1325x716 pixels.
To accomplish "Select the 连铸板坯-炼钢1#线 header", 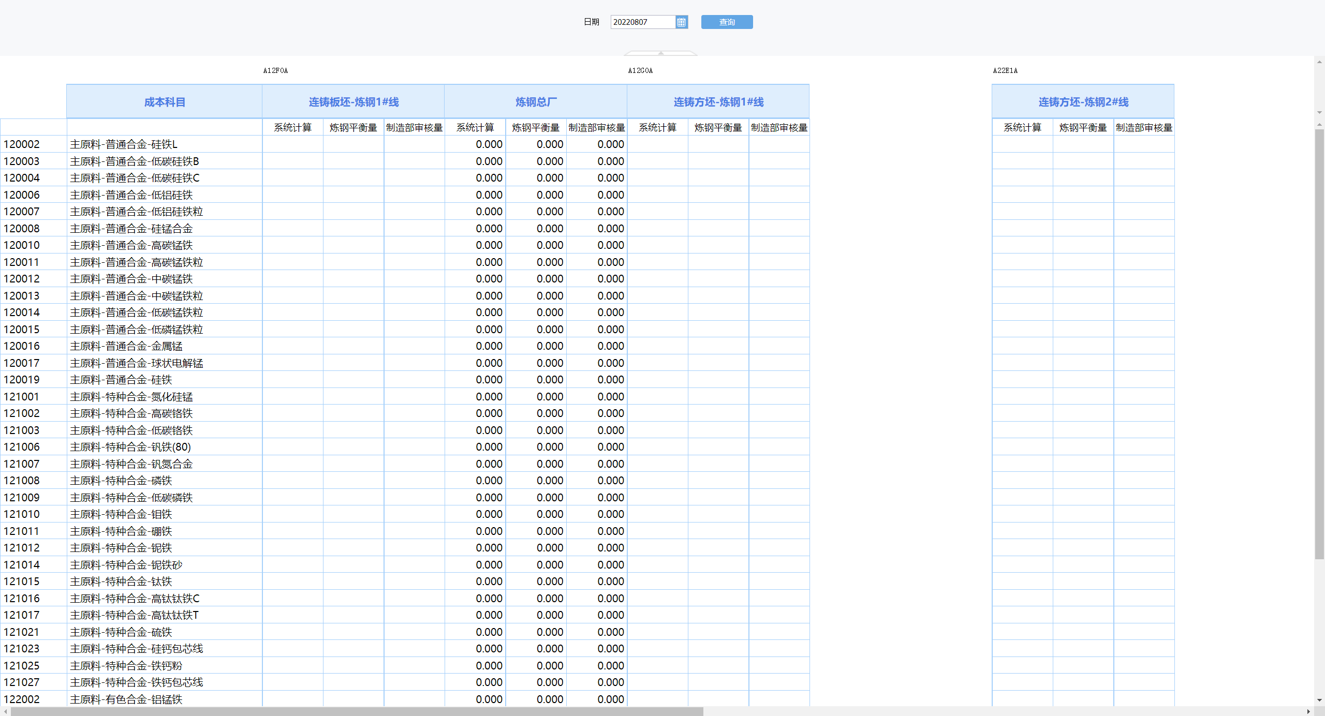I will pos(354,102).
